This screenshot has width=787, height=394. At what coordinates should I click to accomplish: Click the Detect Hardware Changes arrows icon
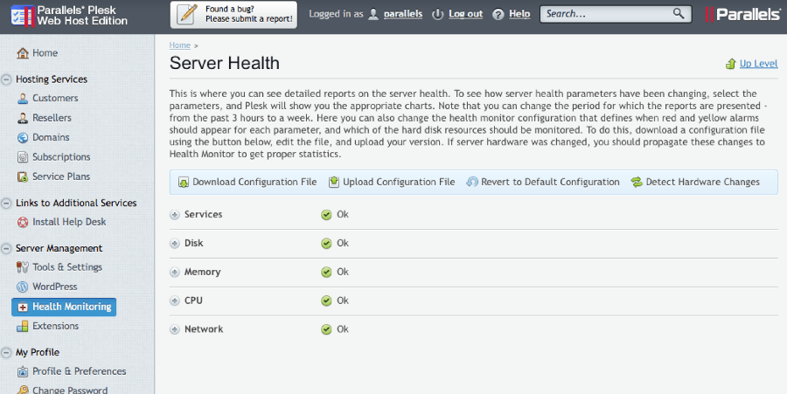pyautogui.click(x=637, y=182)
